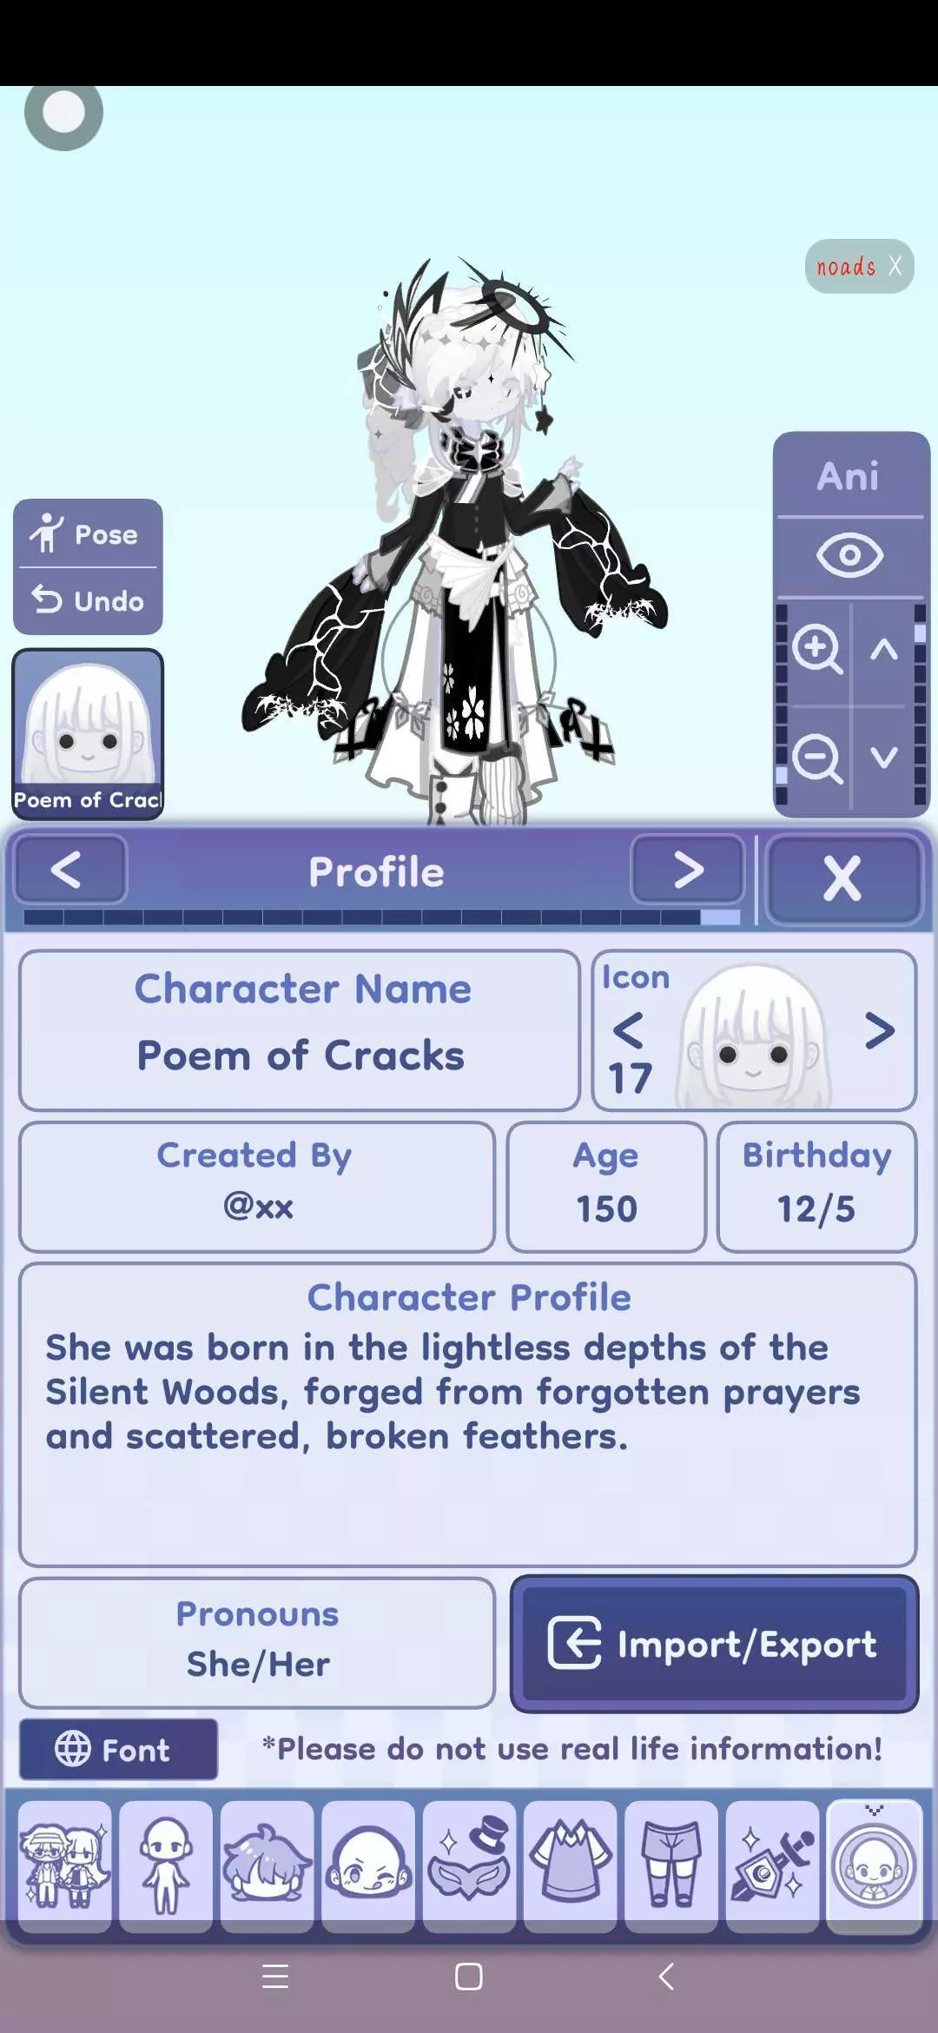Viewport: 938px width, 2033px height.
Task: Open the hair customization tab icon
Action: coord(267,1865)
